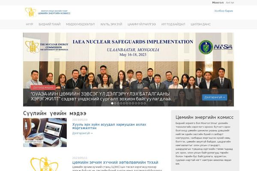Open the МЭДЭЭ МЭДЭЭЛЭЛ menu
The image size is (257, 171).
point(81,24)
